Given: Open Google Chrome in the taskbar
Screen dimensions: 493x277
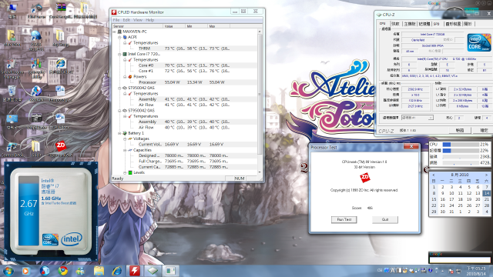Looking at the screenshot, I should point(62,271).
